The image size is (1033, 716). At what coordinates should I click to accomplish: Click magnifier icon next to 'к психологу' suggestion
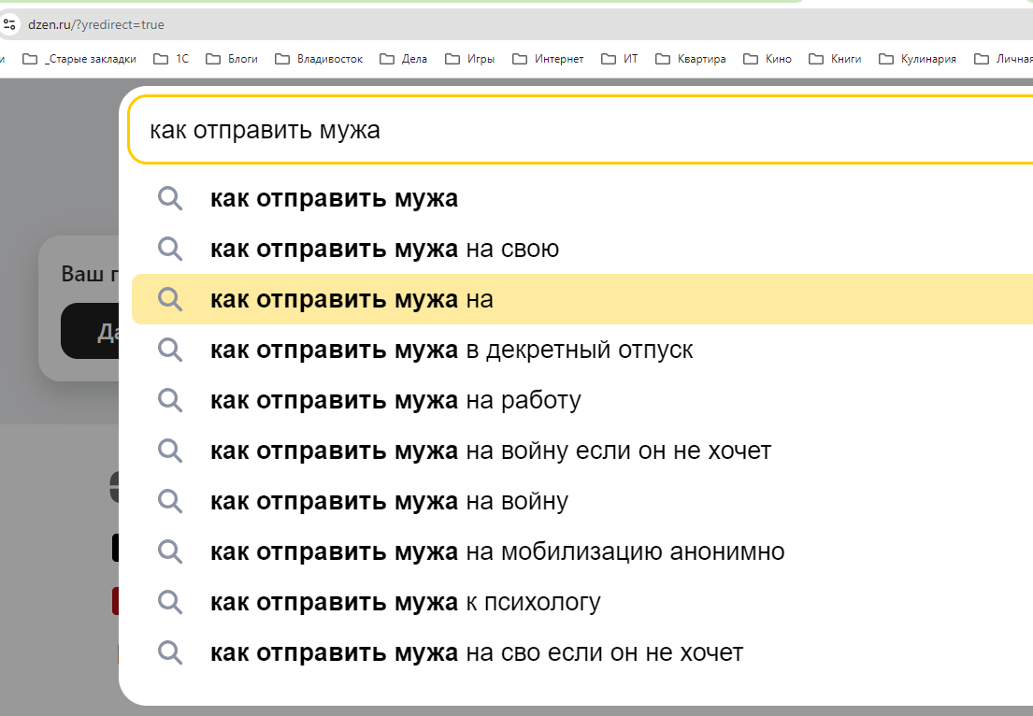pyautogui.click(x=169, y=601)
